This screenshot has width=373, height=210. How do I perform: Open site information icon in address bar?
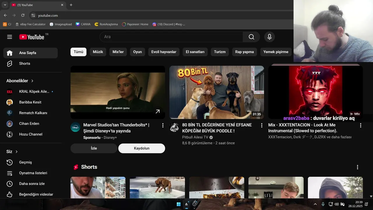point(33,15)
